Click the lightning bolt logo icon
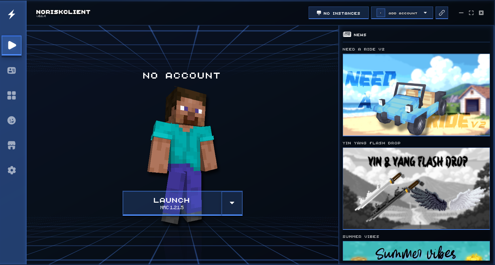The height and width of the screenshot is (265, 495). click(x=12, y=14)
